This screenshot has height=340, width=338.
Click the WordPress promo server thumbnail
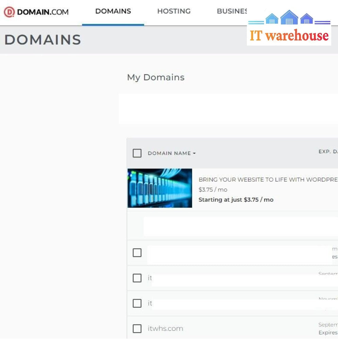coord(160,188)
